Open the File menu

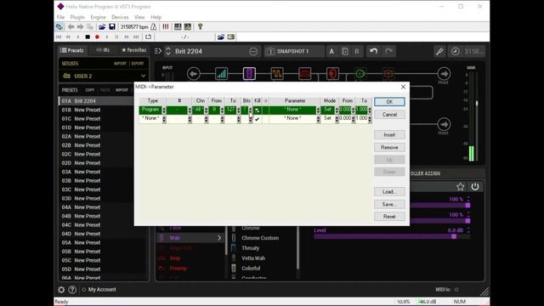click(60, 17)
